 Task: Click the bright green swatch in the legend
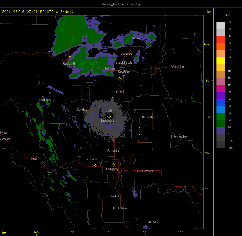click(221, 117)
